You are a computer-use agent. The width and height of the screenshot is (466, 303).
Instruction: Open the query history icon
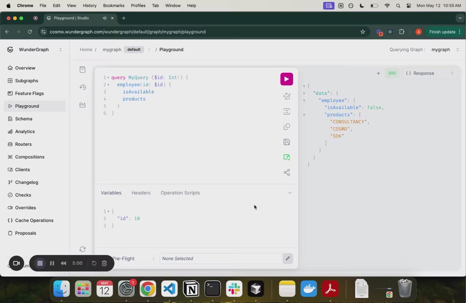tap(83, 87)
